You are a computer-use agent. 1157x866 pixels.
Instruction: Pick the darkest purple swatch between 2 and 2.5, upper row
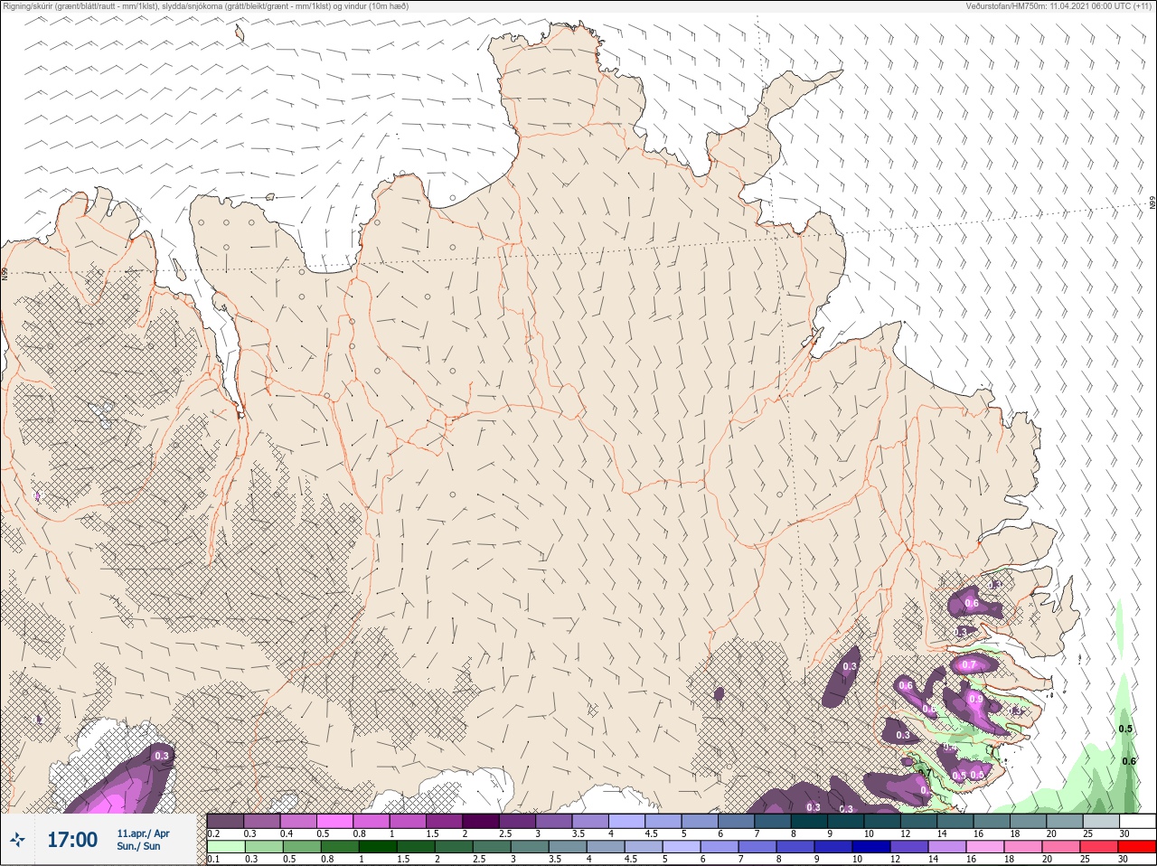coord(481,821)
